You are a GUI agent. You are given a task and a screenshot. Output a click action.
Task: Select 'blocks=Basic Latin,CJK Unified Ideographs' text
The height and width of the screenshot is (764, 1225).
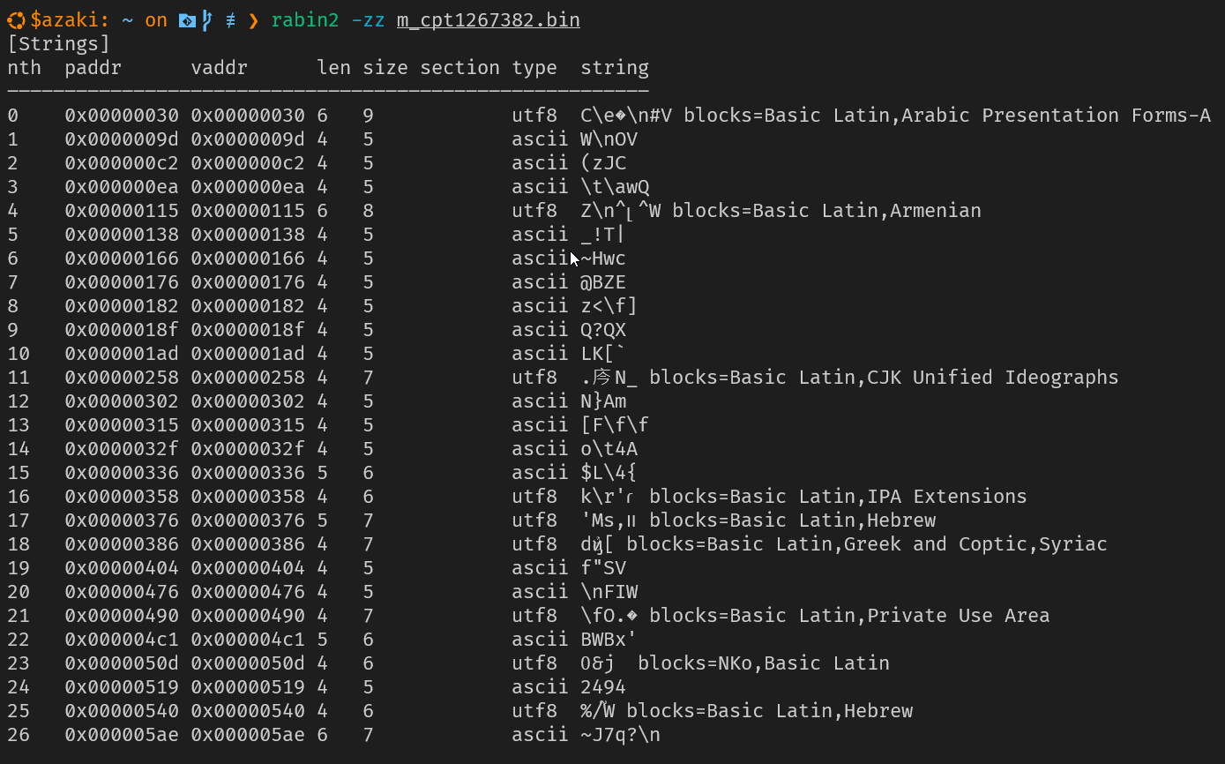pyautogui.click(x=885, y=378)
